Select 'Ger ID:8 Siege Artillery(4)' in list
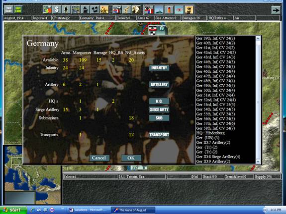This screenshot has width=286, height=214. point(218,157)
